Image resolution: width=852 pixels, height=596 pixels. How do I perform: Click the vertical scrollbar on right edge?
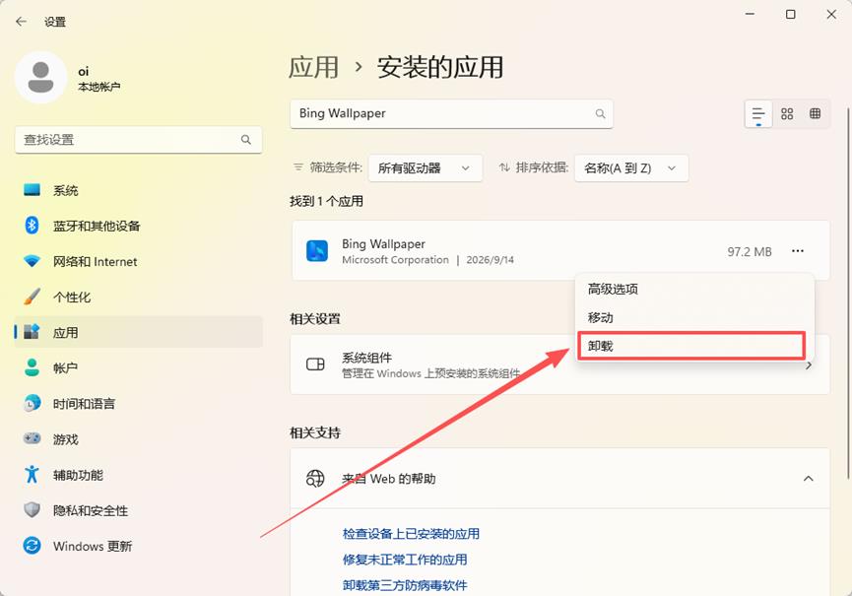[x=848, y=294]
